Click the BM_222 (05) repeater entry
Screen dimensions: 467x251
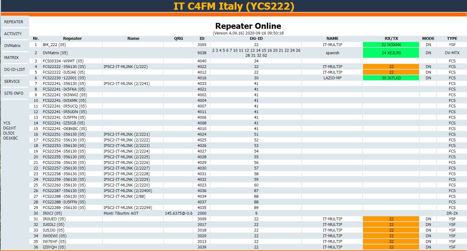(54, 45)
